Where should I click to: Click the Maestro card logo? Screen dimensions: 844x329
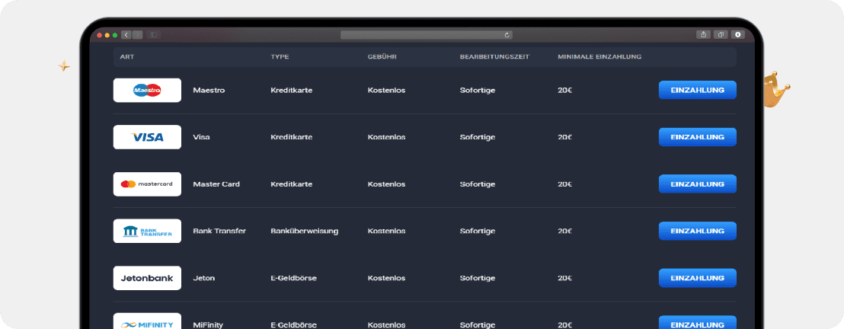147,90
